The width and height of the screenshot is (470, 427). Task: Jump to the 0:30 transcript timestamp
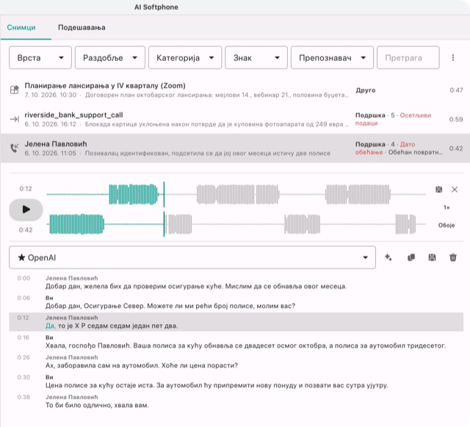pos(23,377)
